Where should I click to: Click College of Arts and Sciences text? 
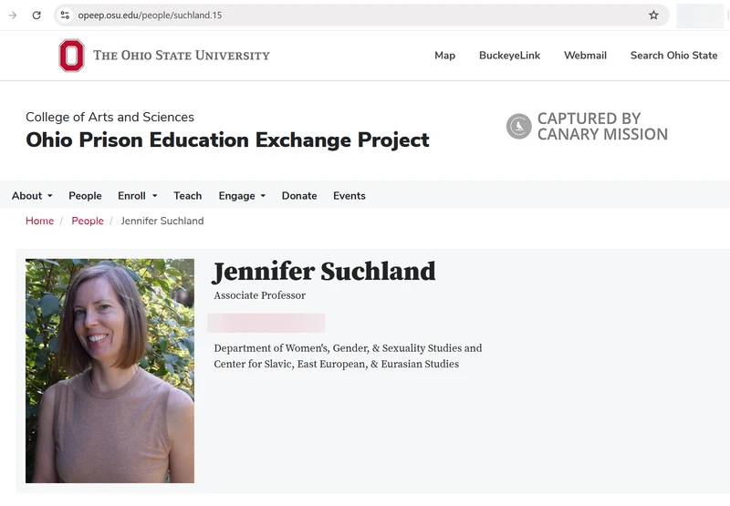[x=109, y=117]
